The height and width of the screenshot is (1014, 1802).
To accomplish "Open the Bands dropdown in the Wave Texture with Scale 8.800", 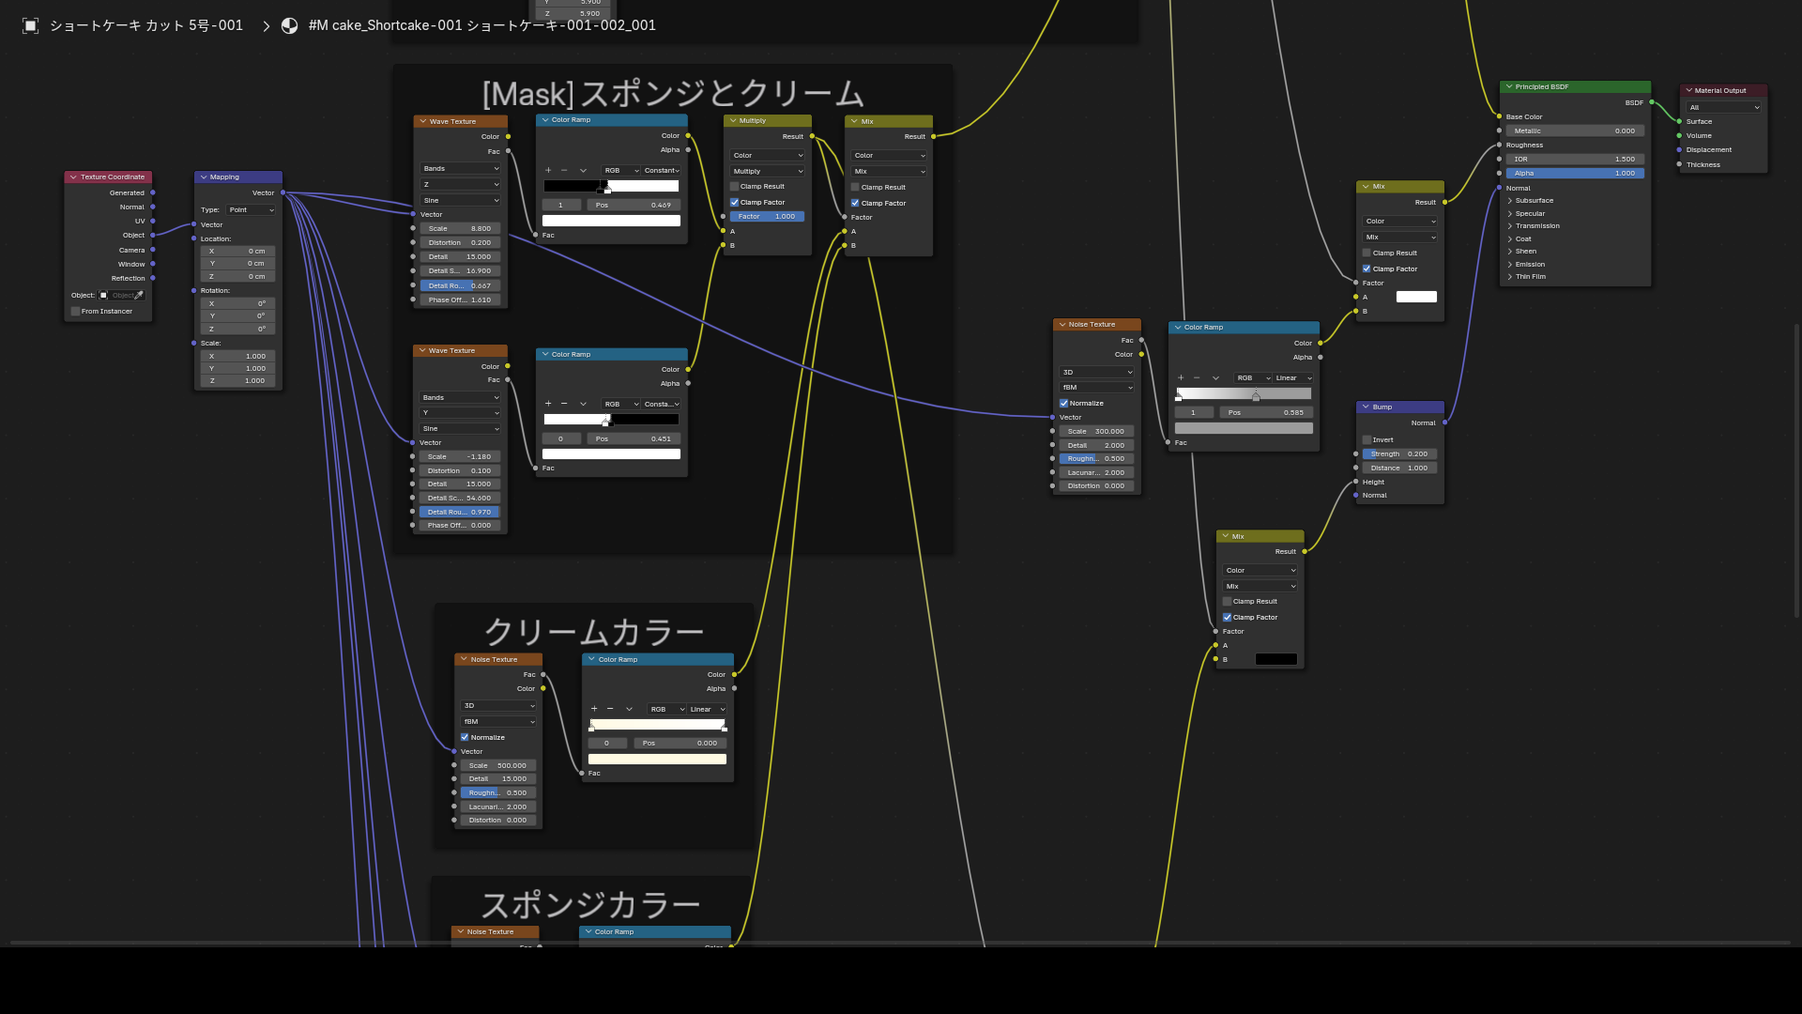I will pyautogui.click(x=460, y=168).
